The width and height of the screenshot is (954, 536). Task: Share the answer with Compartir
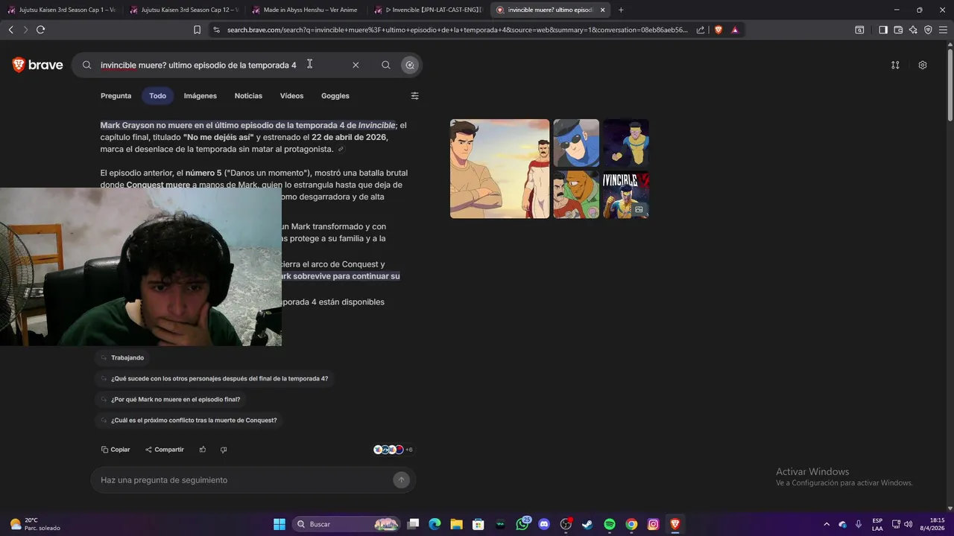click(x=165, y=450)
